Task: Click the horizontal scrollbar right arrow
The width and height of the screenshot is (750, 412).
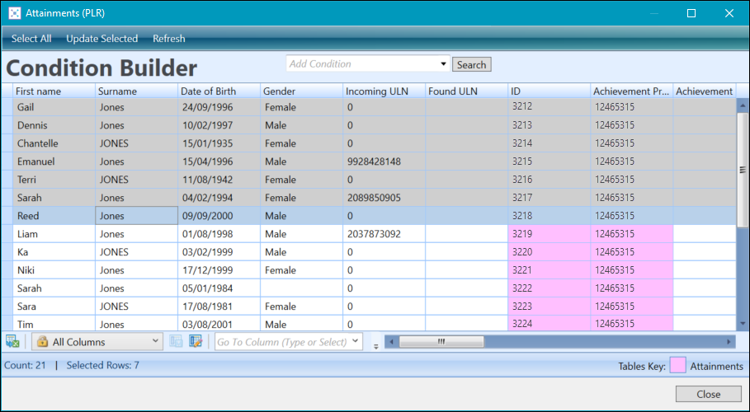Action: click(729, 341)
